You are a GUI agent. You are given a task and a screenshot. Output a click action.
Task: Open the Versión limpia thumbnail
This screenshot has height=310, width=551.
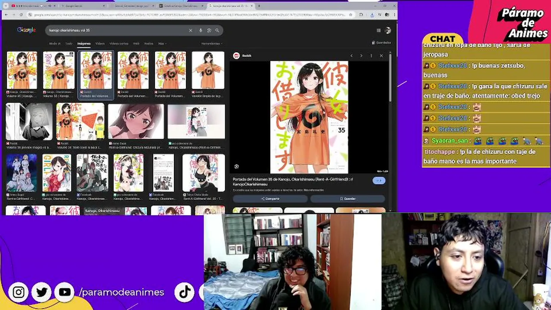click(208, 70)
